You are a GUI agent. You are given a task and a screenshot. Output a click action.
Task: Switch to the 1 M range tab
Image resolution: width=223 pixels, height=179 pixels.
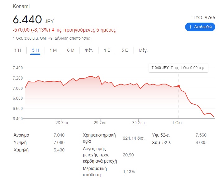click(53, 50)
